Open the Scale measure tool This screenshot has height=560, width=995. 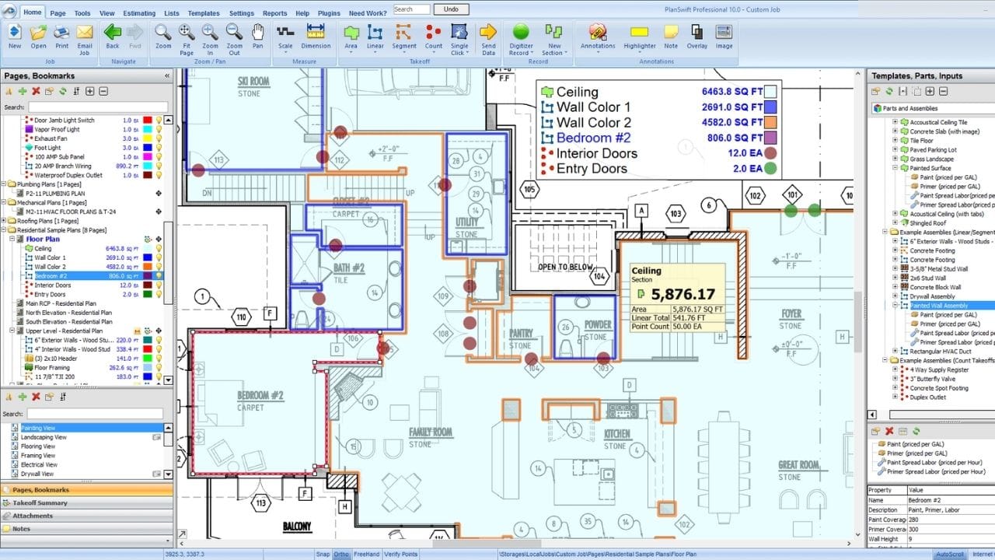click(x=286, y=37)
